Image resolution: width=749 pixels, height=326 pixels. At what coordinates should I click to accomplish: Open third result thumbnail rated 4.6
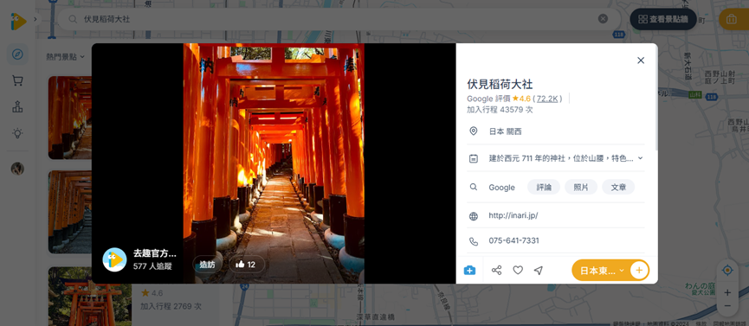click(90, 297)
